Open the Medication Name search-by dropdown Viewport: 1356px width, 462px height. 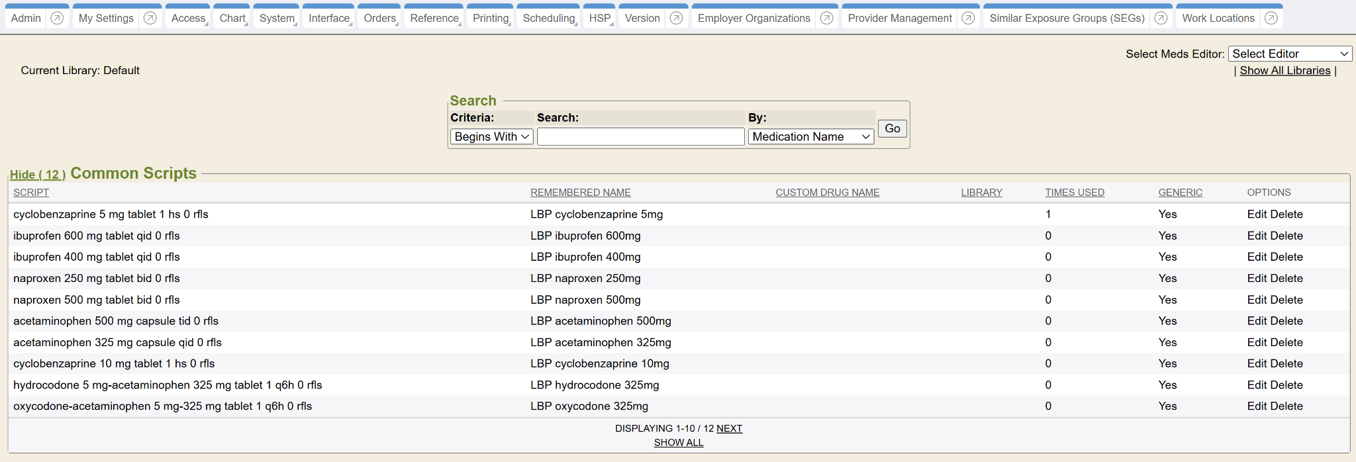[x=810, y=136]
